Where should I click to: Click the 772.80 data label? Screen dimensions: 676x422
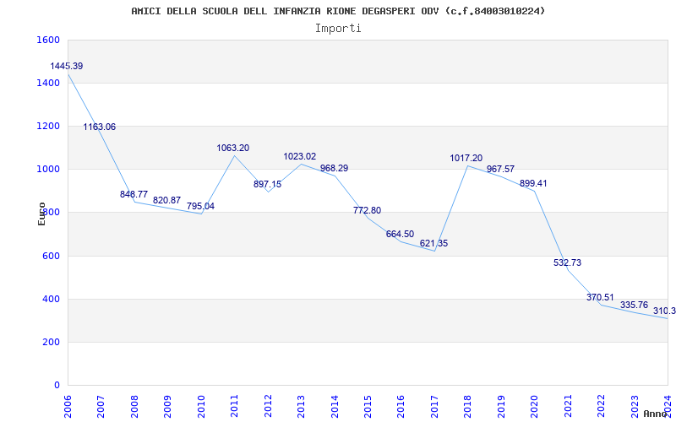(367, 210)
